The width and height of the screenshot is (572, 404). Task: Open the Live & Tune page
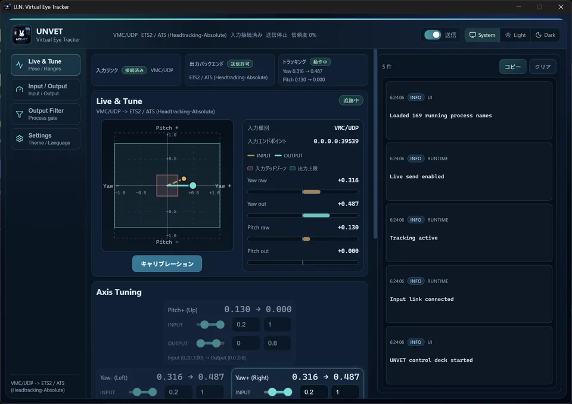tap(46, 65)
